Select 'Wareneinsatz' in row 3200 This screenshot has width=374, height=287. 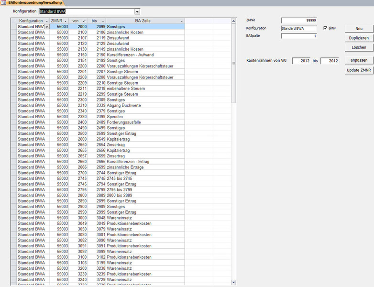click(145, 268)
